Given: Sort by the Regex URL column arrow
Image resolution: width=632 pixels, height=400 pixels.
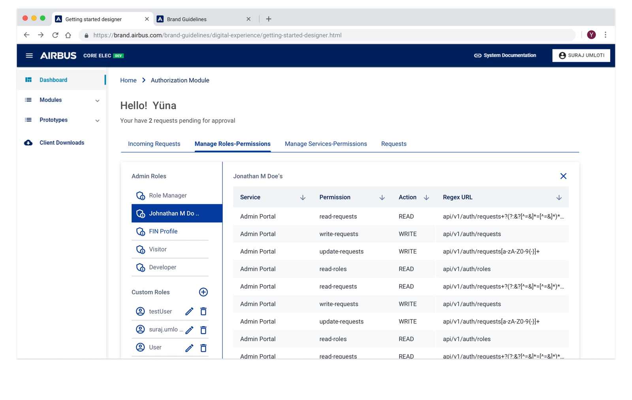Looking at the screenshot, I should point(559,197).
